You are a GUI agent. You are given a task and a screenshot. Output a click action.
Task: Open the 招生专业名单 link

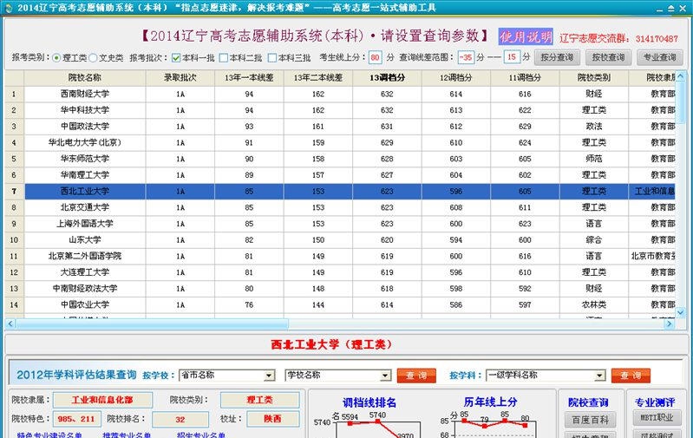200,435
